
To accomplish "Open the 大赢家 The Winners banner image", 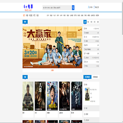I will pyautogui.click(x=52, y=47).
